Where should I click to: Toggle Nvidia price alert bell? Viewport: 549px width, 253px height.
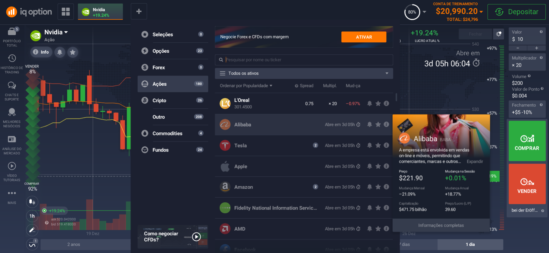click(x=60, y=52)
